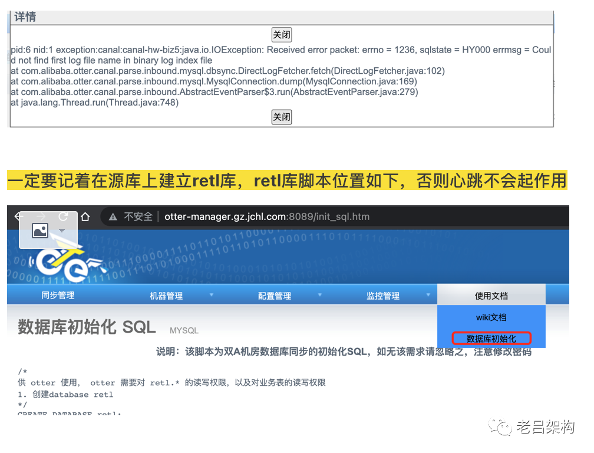
Task: Expand the 监控管理 dropdown arrow
Action: click(x=428, y=295)
